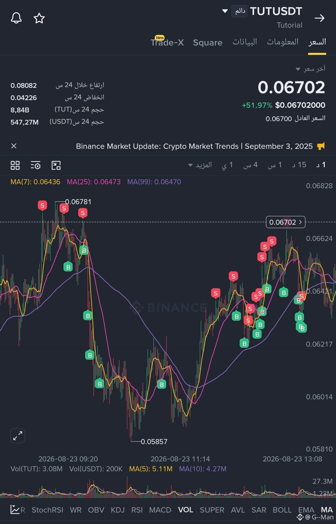The image size is (336, 524).
Task: Select the 15 د timeframe
Action: pos(299,165)
